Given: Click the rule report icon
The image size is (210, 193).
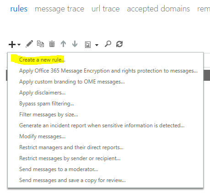Looking at the screenshot, I should coord(88,45).
